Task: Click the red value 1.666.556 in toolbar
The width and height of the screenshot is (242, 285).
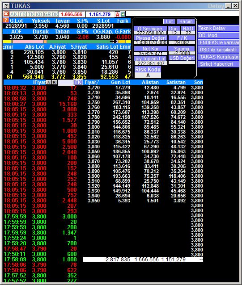Action: (x=72, y=14)
